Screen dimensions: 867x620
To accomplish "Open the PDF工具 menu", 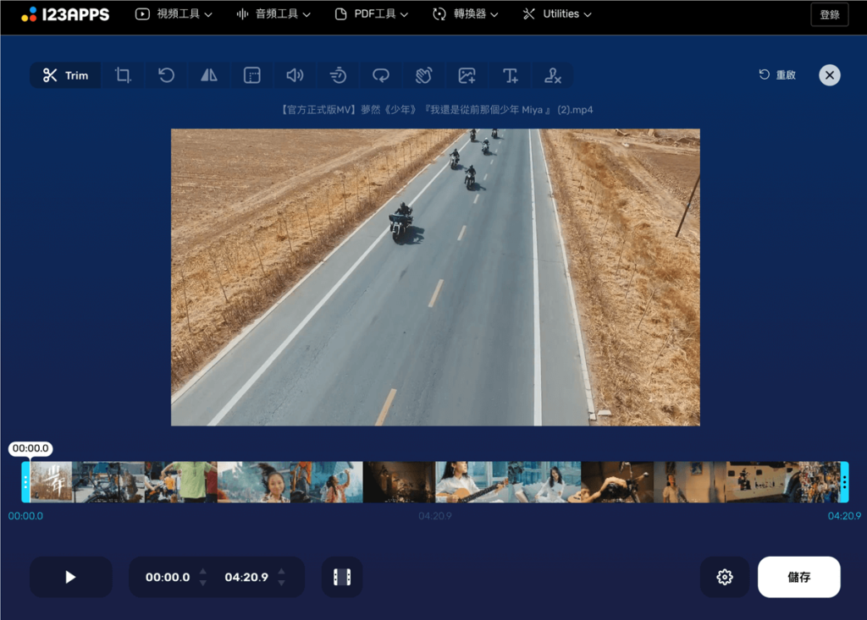I will [372, 14].
